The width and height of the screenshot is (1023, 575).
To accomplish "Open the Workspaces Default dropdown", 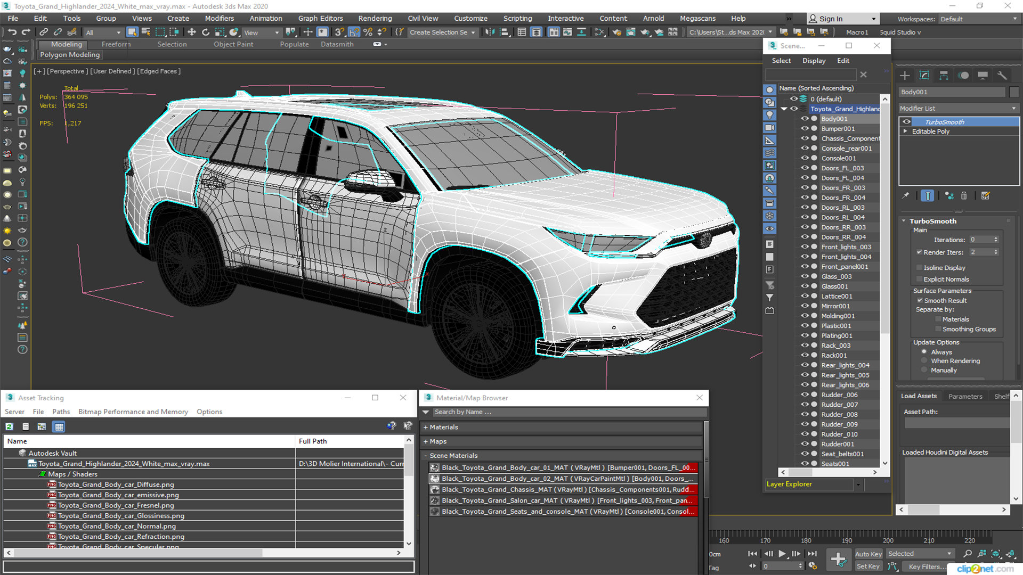I will click(978, 19).
